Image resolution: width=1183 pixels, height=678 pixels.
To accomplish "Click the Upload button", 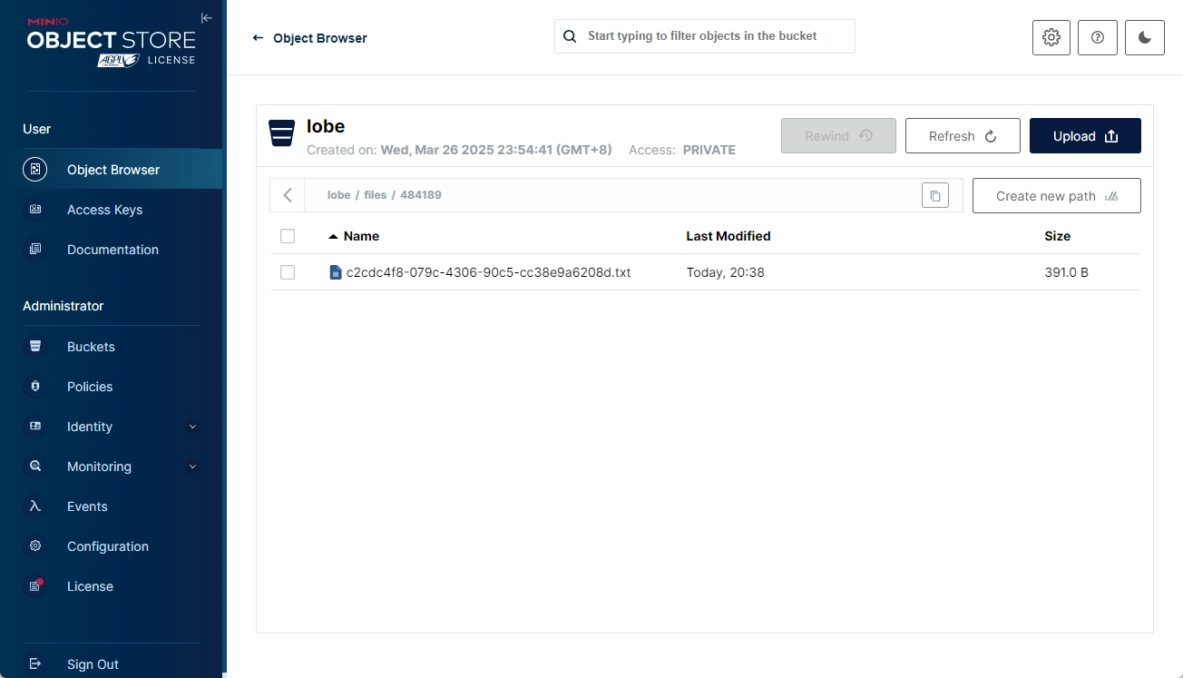I will 1085,136.
